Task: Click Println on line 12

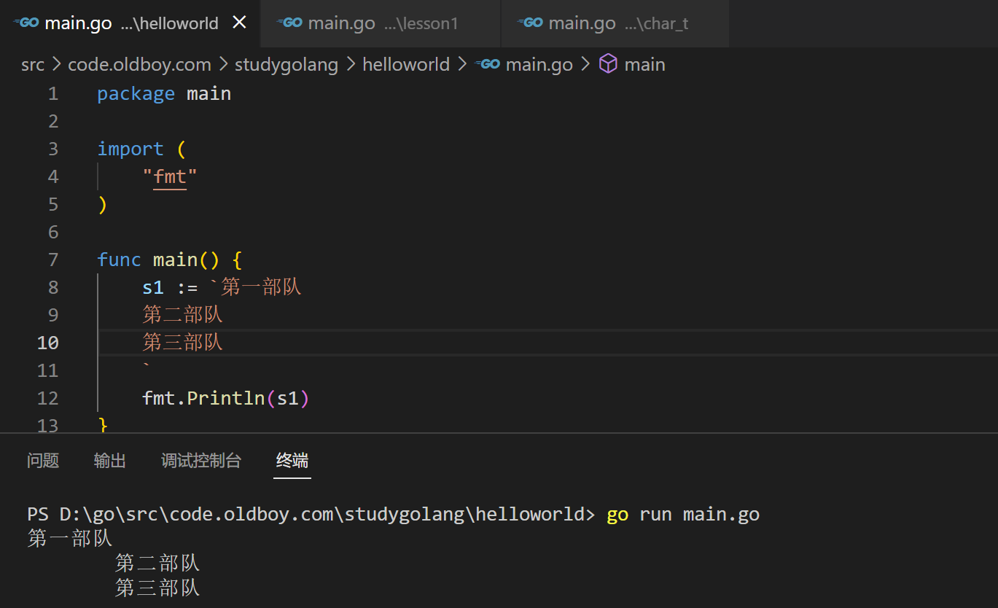Action: click(226, 398)
